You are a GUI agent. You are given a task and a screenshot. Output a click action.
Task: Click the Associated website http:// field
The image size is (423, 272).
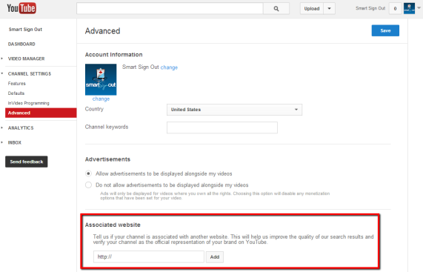149,256
